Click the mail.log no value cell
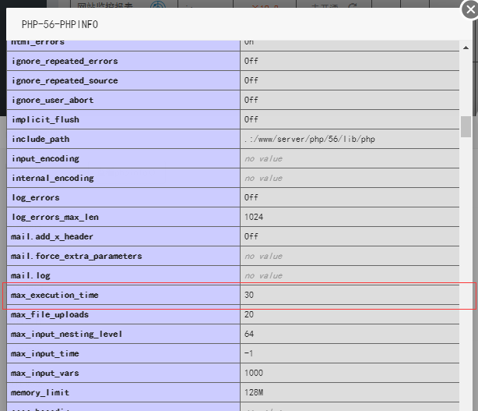 (263, 276)
